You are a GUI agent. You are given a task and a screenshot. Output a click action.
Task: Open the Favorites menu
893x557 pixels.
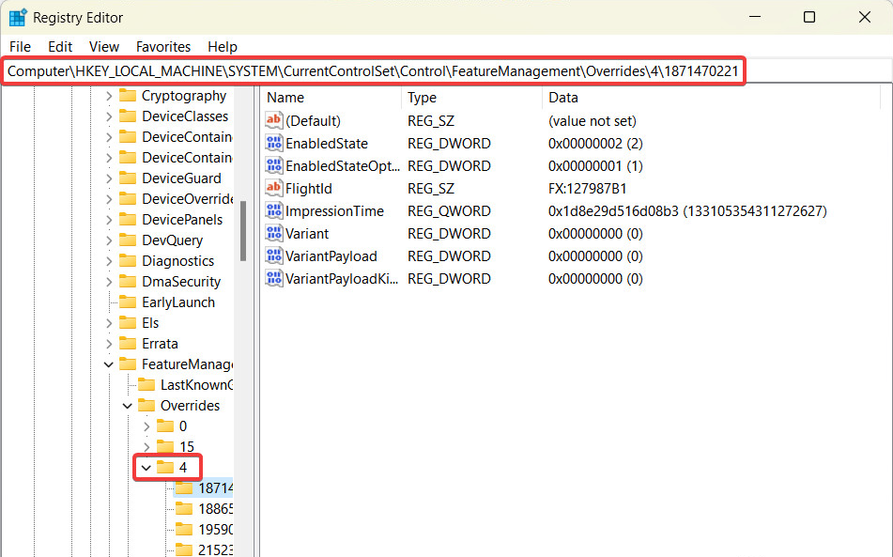162,47
